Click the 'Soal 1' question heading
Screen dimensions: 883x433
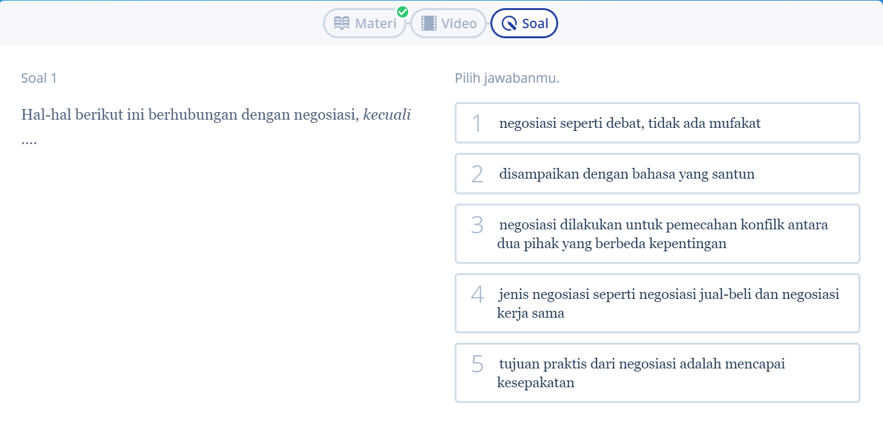coord(39,78)
